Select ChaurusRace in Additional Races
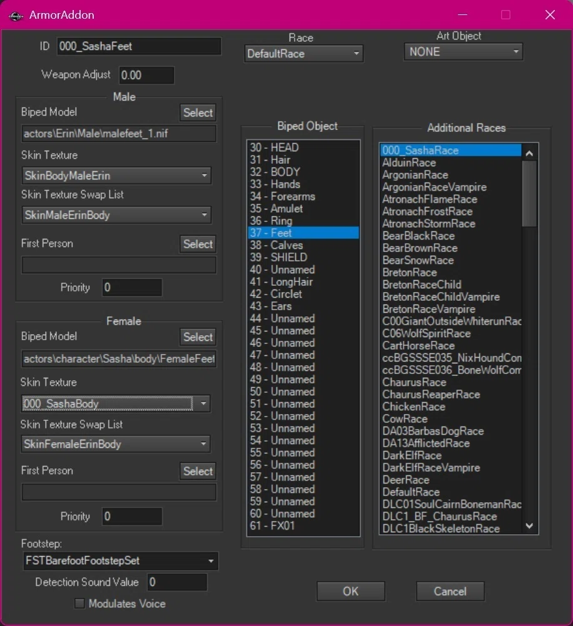Image resolution: width=573 pixels, height=626 pixels. coord(451,382)
